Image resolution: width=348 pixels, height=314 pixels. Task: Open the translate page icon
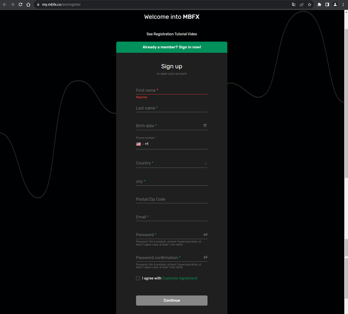[294, 4]
